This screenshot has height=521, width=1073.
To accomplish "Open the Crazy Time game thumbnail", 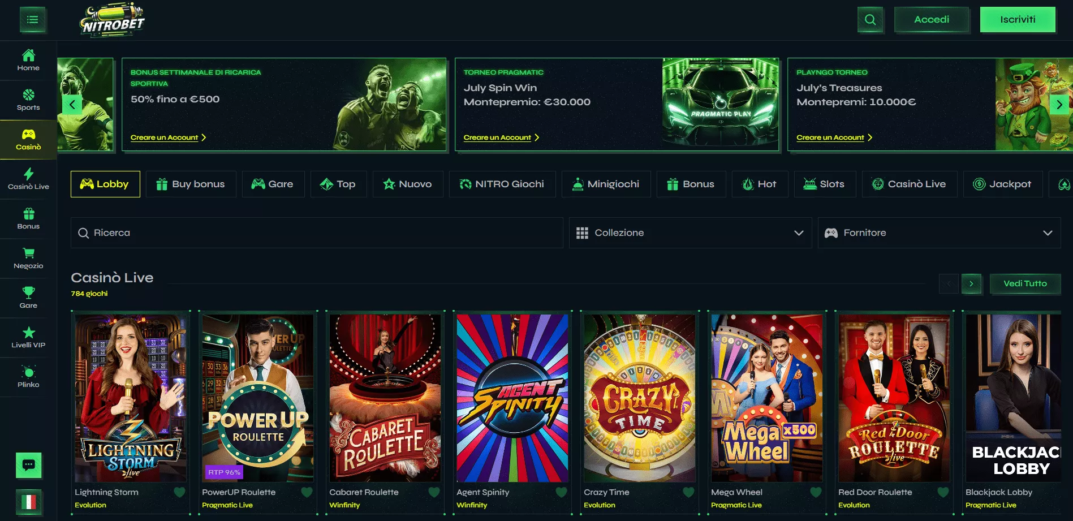I will (x=640, y=398).
